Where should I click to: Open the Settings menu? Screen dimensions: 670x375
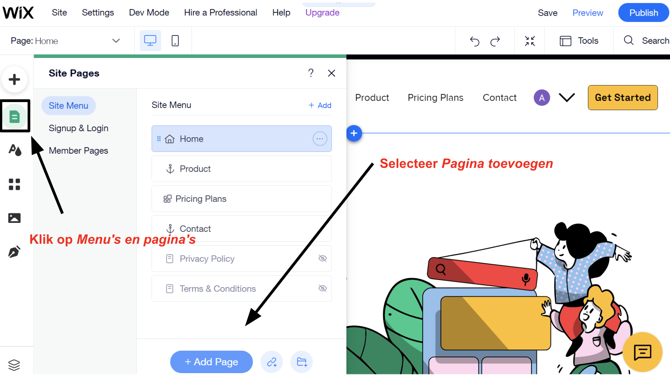(98, 13)
